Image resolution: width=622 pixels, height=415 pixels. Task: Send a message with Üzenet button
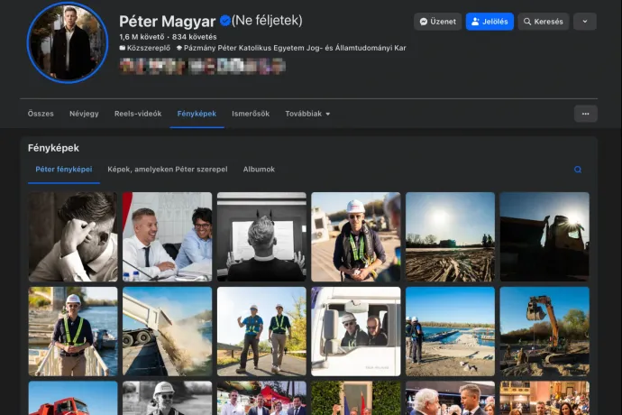coord(437,22)
